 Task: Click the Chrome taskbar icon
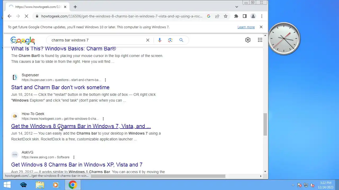[x=73, y=185]
